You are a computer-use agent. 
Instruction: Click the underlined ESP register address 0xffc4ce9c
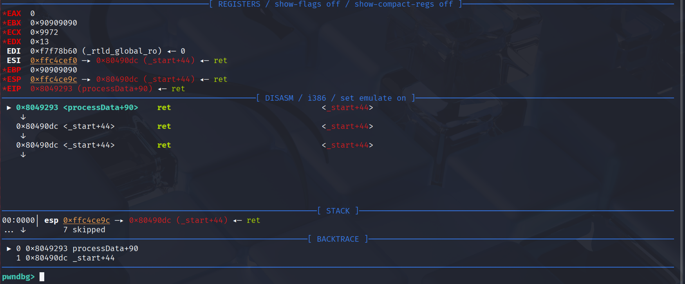click(x=54, y=80)
